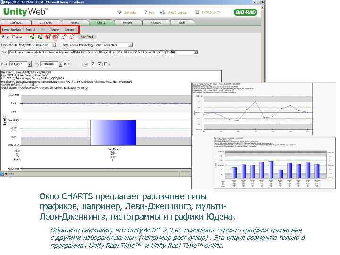Choose the Youden chart sub-tab
The width and height of the screenshot is (340, 255).
(x=54, y=30)
